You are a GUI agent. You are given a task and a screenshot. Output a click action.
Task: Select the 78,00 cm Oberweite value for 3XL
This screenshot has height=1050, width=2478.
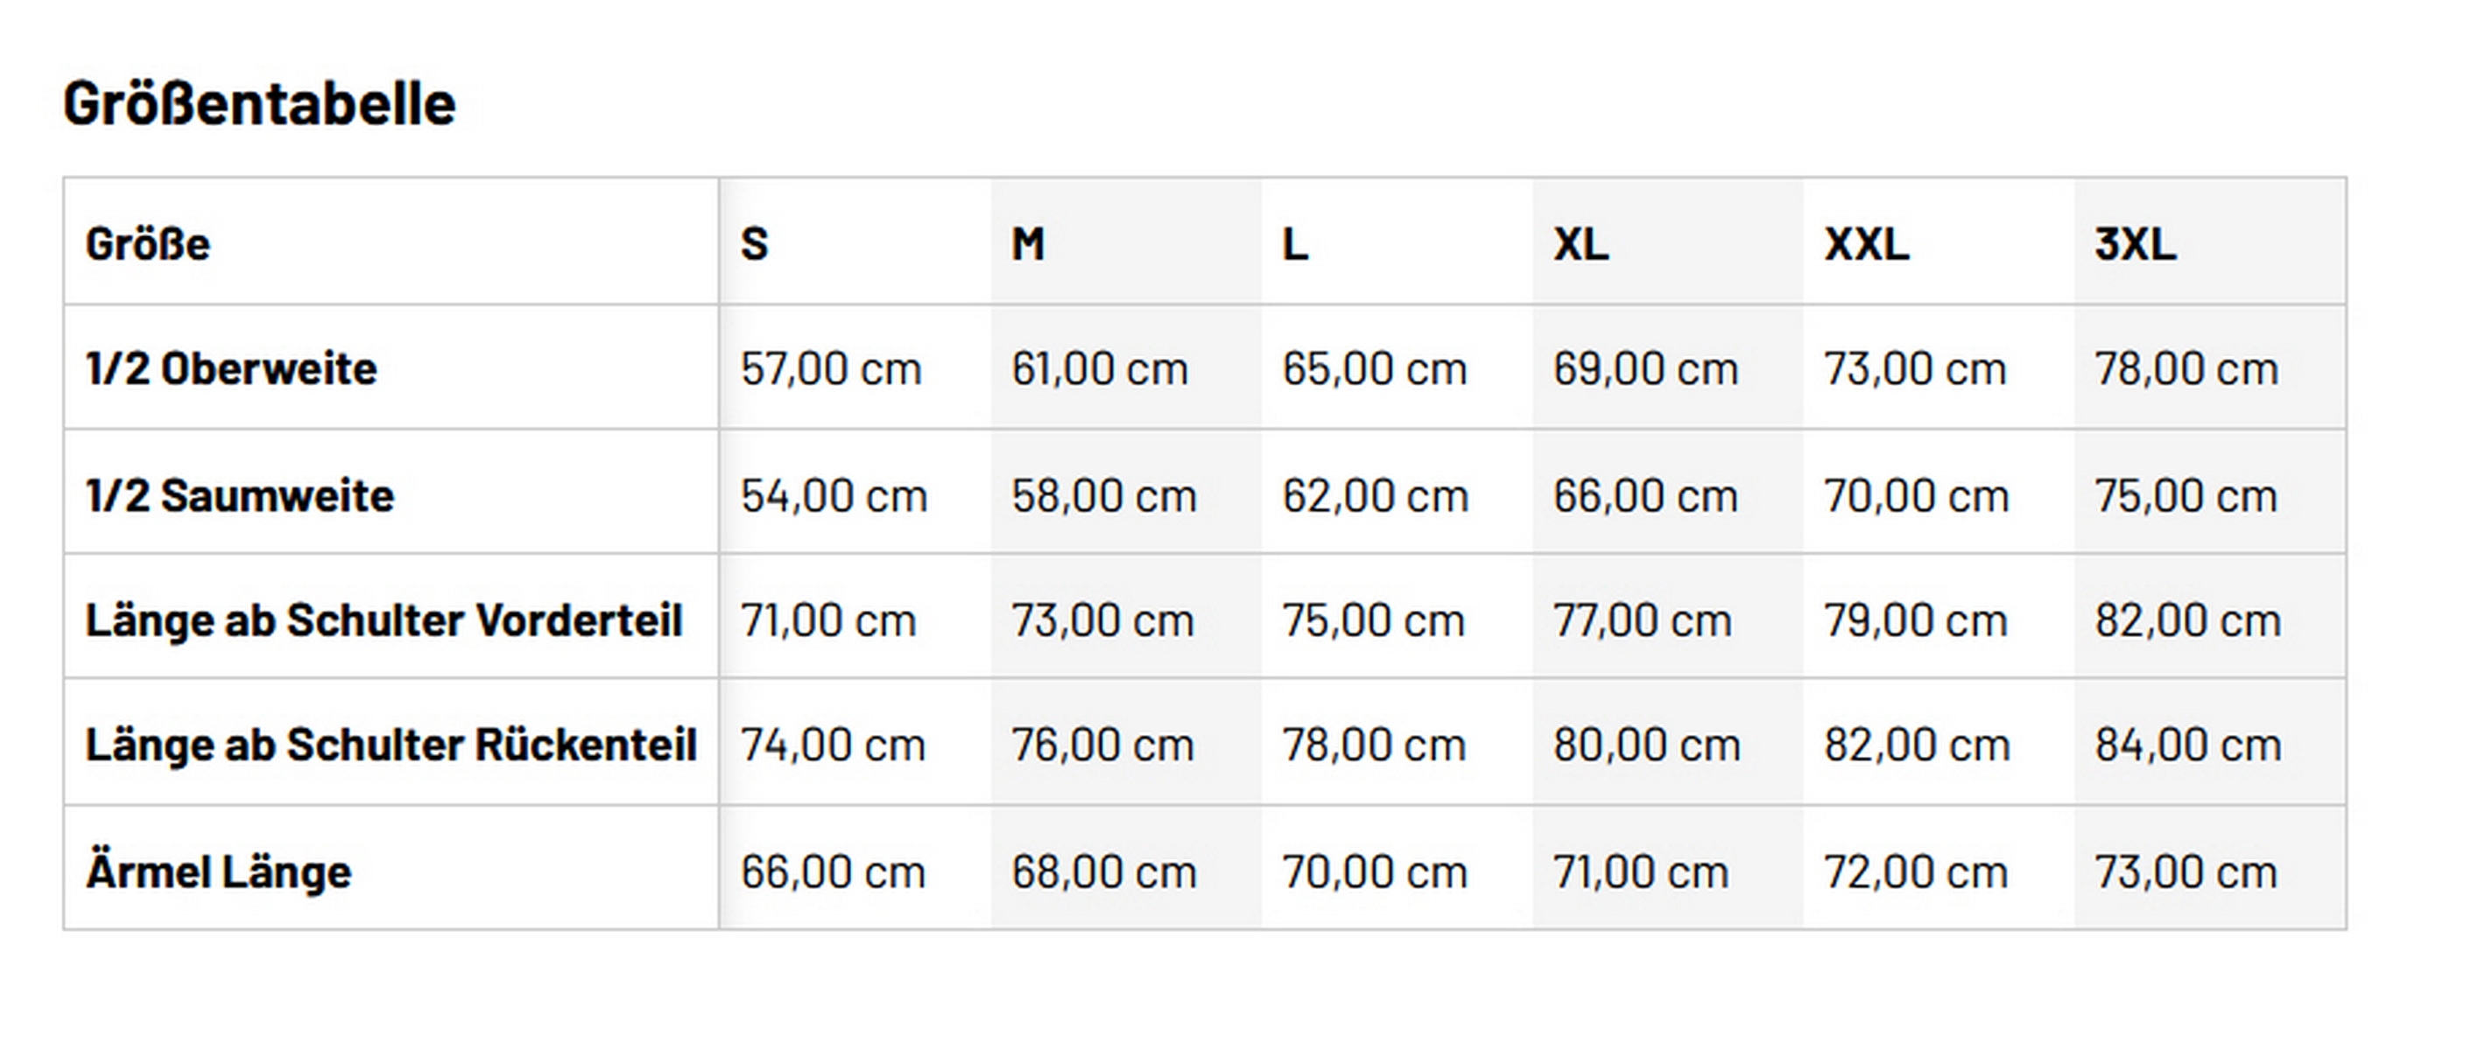coord(2186,368)
